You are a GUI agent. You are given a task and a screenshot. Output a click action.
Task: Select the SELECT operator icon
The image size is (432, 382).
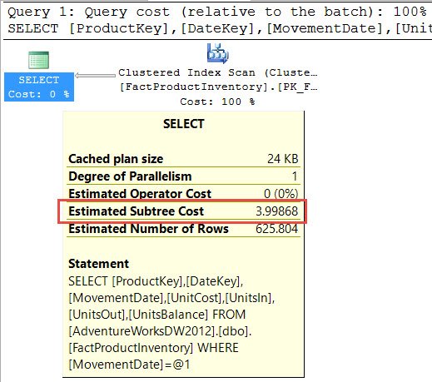tap(39, 60)
